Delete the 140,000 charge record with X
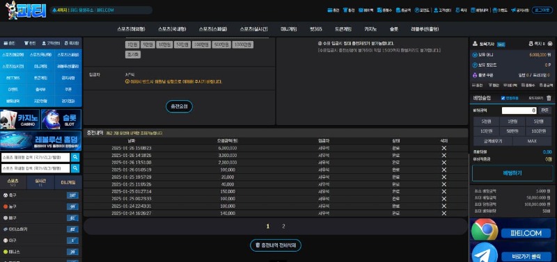This screenshot has height=262, width=557. tap(444, 213)
